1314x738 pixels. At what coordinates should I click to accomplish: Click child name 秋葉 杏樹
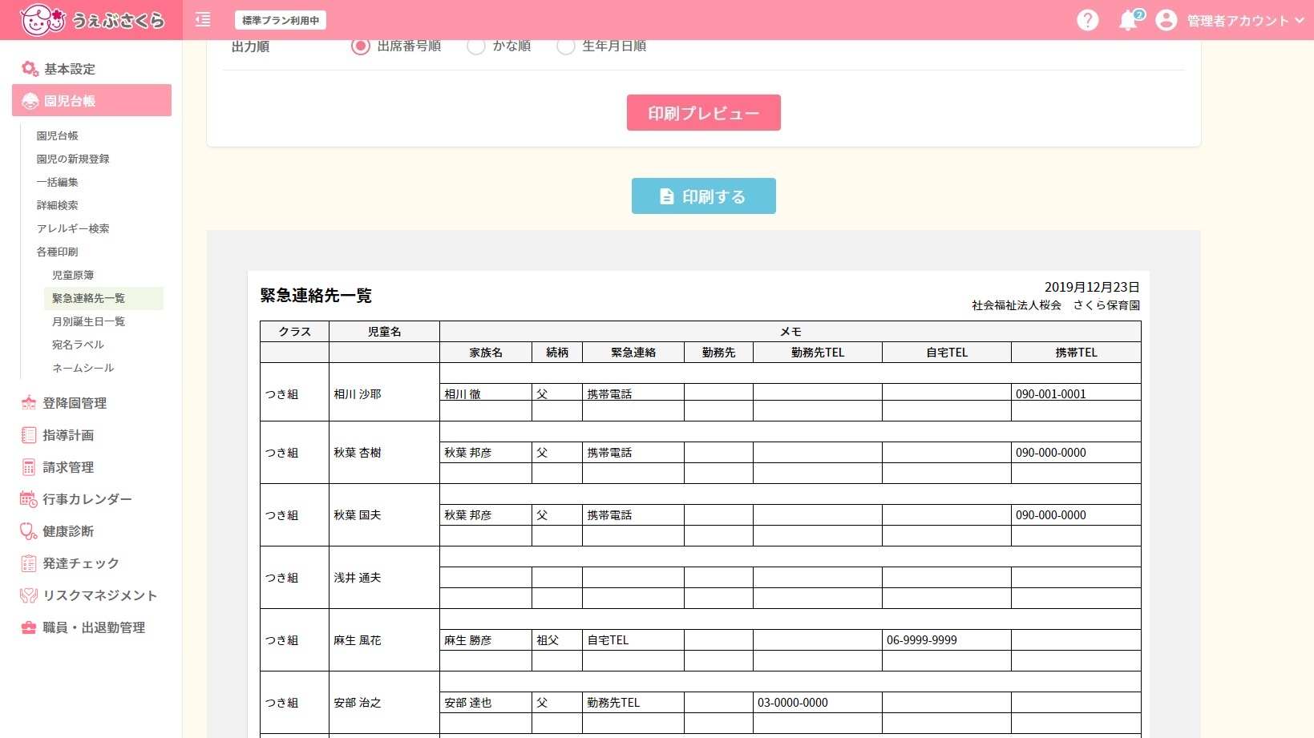coord(358,453)
